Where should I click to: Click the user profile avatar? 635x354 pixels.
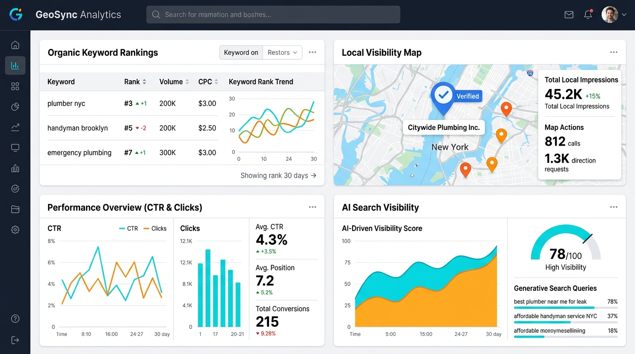click(x=610, y=15)
